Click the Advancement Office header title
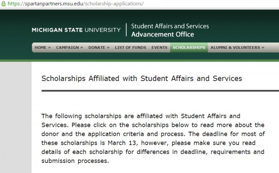Image resolution: width=279 pixels, height=173 pixels. [x=162, y=34]
